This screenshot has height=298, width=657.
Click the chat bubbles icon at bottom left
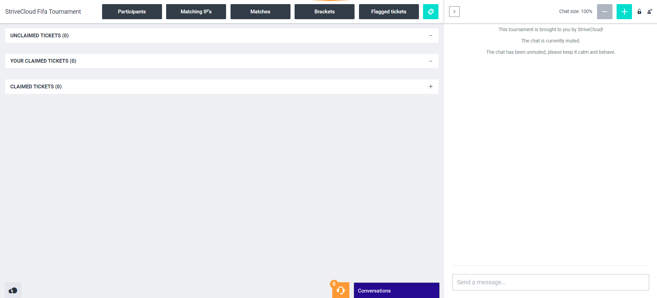pos(13,290)
